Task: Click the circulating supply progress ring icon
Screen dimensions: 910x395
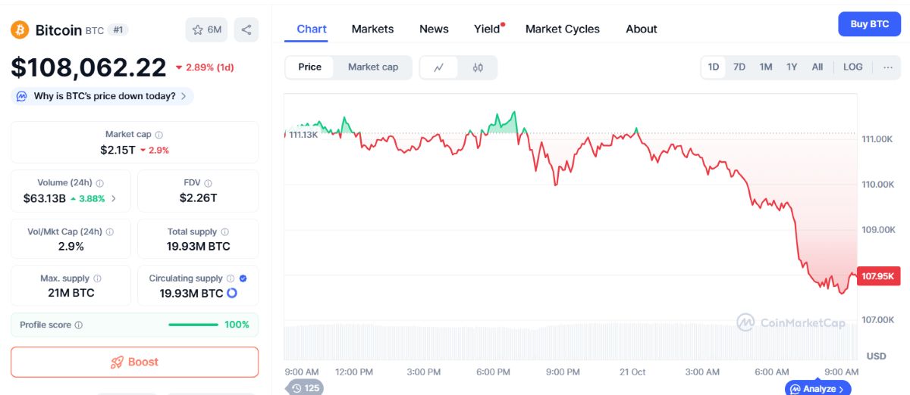Action: pyautogui.click(x=232, y=293)
